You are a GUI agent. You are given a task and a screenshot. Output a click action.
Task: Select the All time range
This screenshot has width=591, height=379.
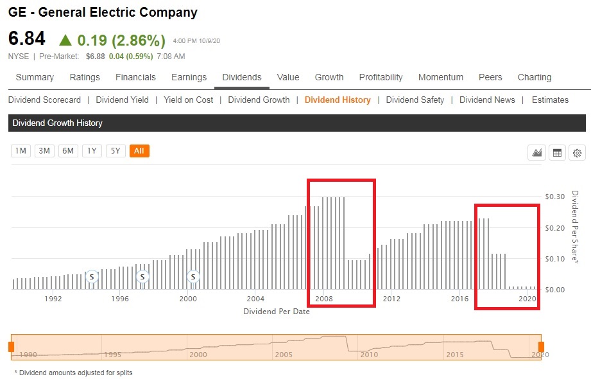[139, 151]
